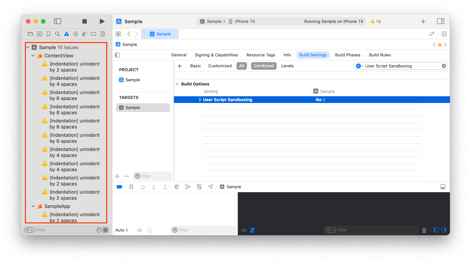
Task: Switch to Signing & Capabilities tab
Action: pyautogui.click(x=216, y=55)
